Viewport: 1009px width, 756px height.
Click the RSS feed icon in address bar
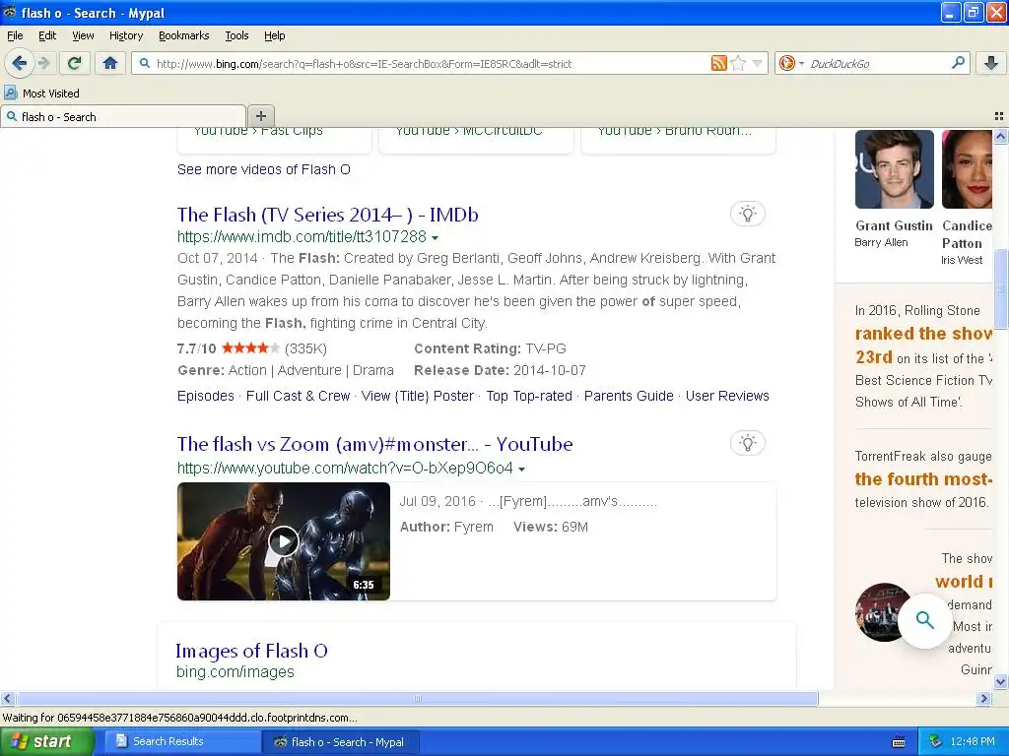coord(718,63)
